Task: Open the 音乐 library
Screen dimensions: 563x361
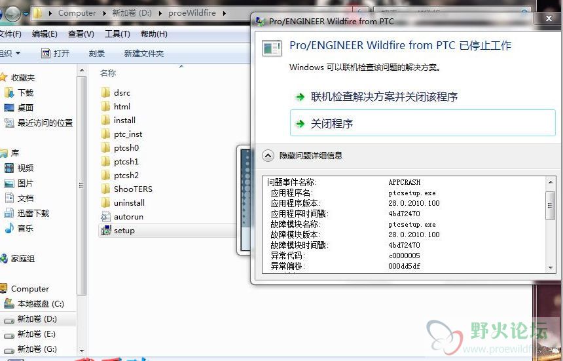Action: 26,229
